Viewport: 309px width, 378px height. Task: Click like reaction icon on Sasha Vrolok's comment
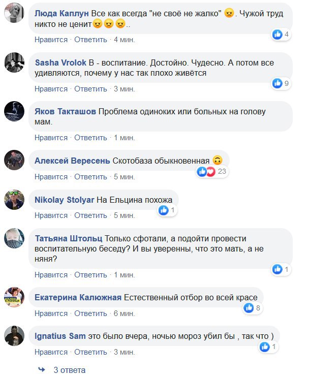[277, 83]
